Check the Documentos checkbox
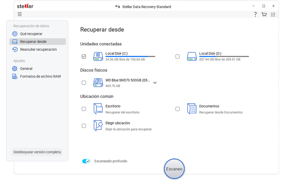The height and width of the screenshot is (182, 282). [178, 109]
